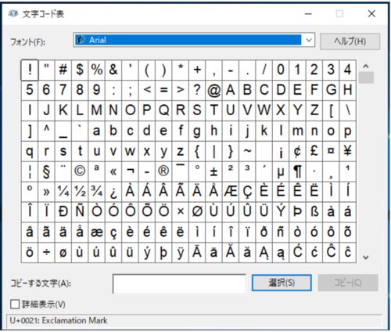Select the æ lowercase ligature character
391x332 pixels.
96,233
